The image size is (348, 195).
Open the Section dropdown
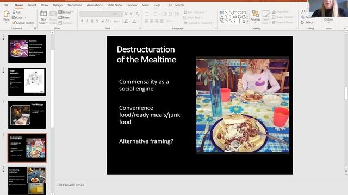[66, 23]
